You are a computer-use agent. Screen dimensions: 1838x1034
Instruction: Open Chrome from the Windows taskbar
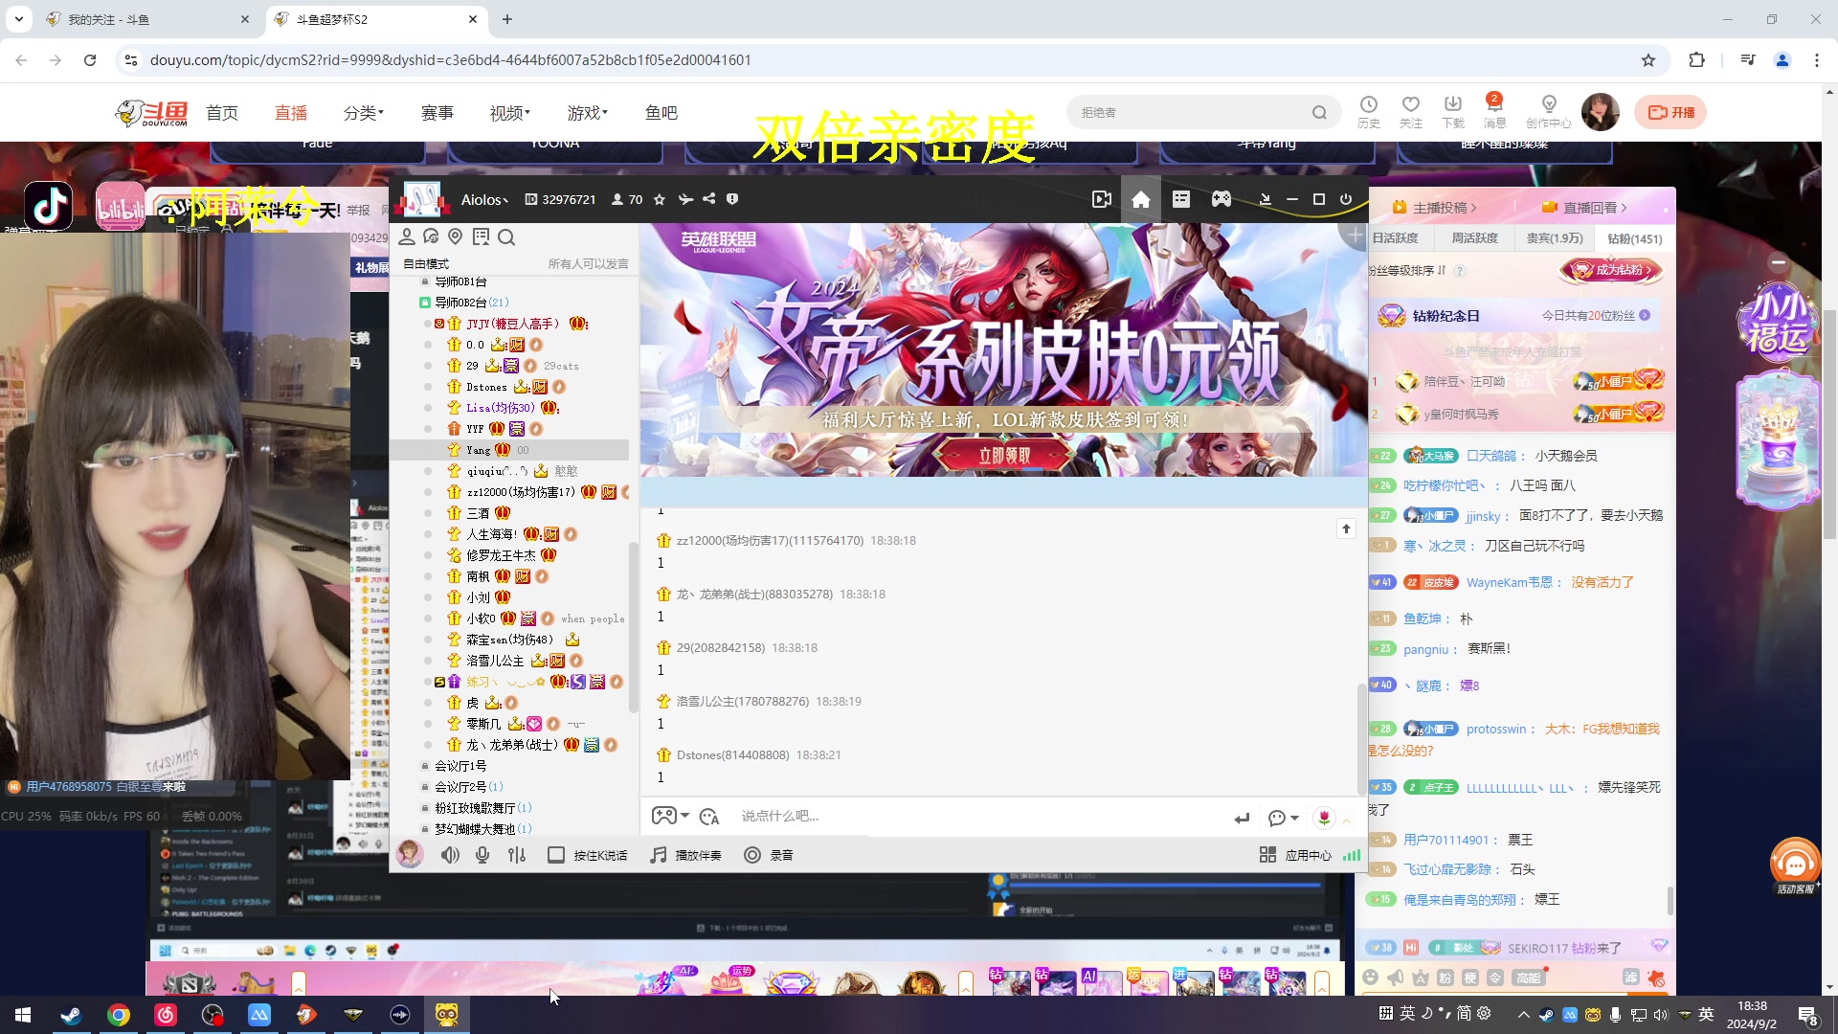(x=119, y=1015)
